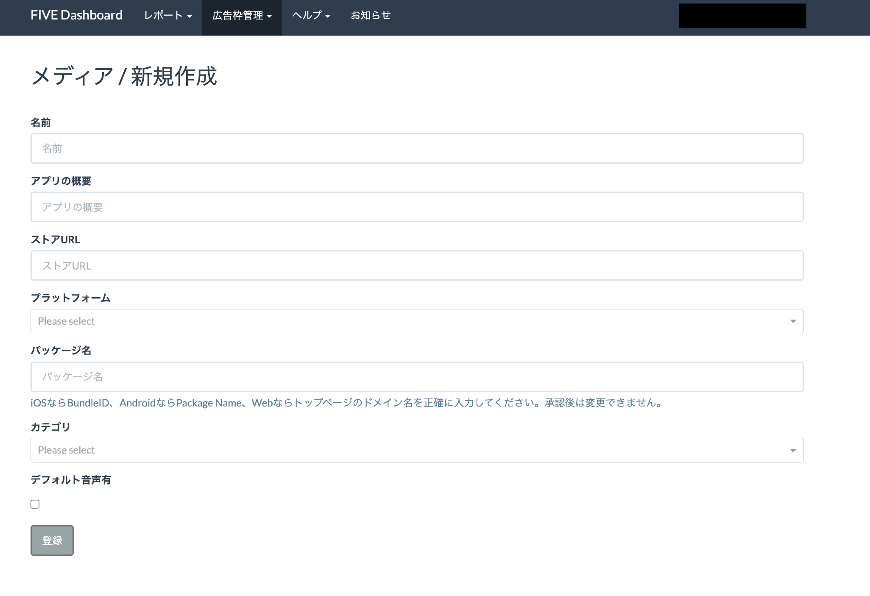Click the パッケージ名 input field
This screenshot has height=596, width=870.
tap(417, 377)
